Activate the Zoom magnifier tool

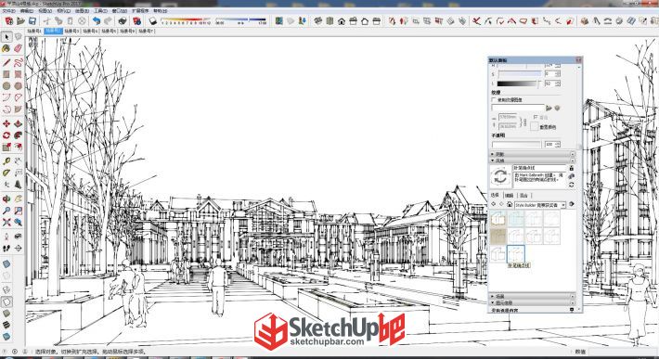pos(6,211)
